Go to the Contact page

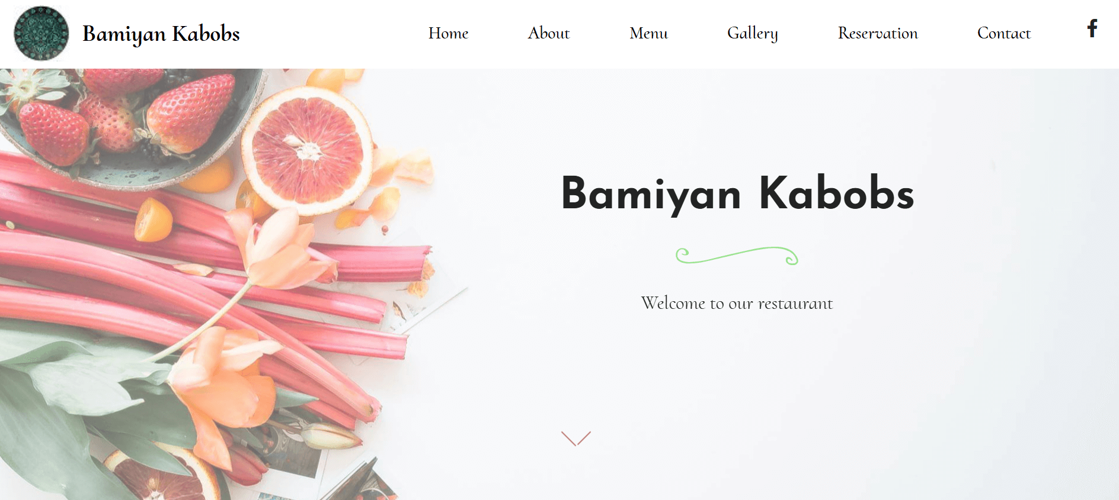1004,33
